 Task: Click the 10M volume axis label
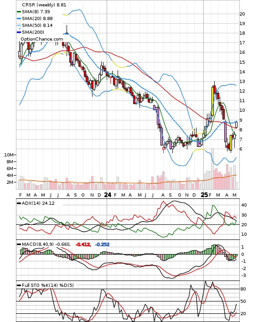(x=9, y=155)
